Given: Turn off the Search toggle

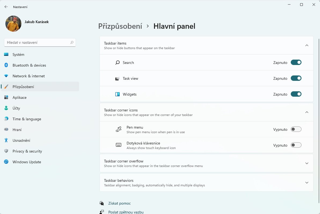Looking at the screenshot, I should (x=296, y=63).
